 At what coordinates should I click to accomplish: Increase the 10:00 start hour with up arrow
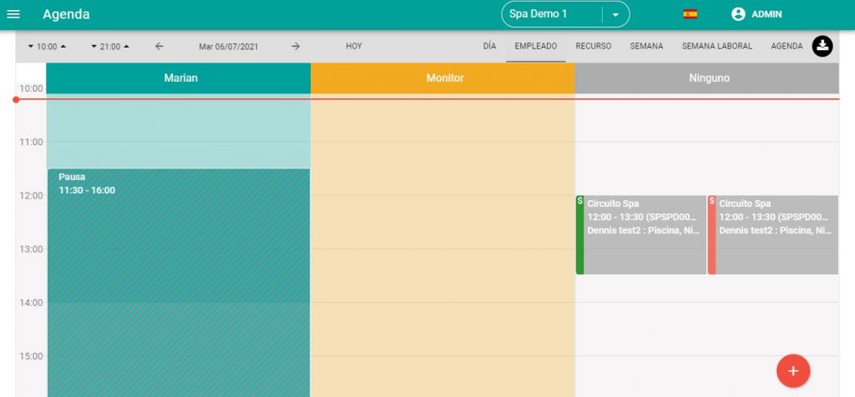pyautogui.click(x=63, y=47)
